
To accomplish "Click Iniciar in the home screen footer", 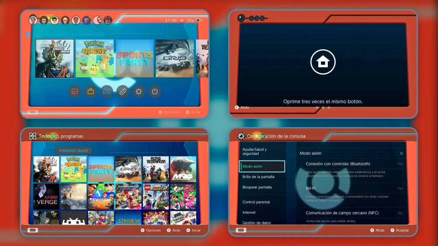I will tap(193, 112).
